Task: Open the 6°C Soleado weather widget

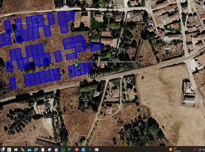Action: tap(175, 149)
